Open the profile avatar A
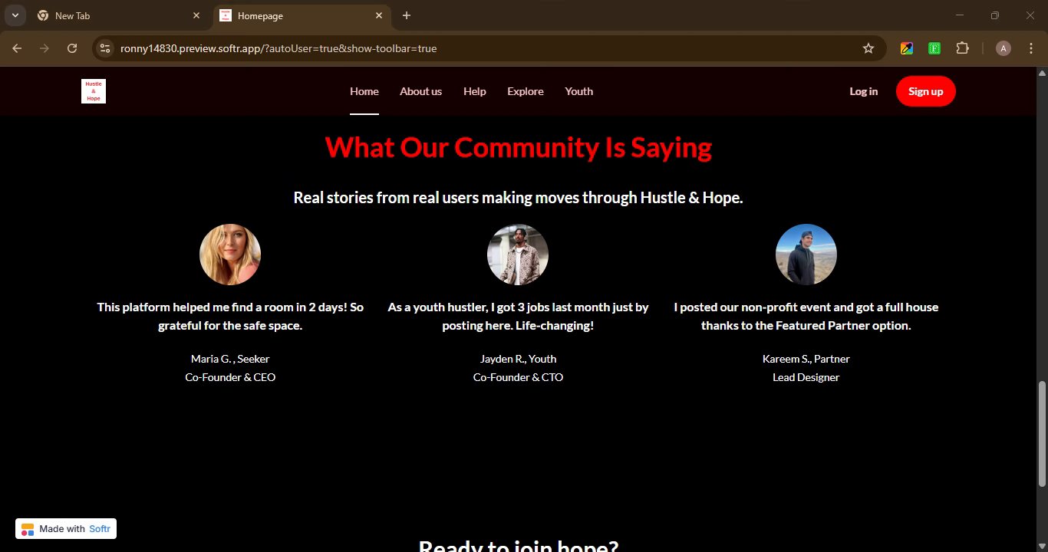The height and width of the screenshot is (552, 1048). (x=1004, y=48)
